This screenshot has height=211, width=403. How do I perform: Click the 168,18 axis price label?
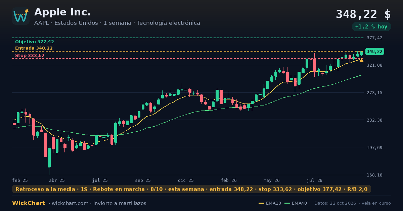(x=375, y=175)
